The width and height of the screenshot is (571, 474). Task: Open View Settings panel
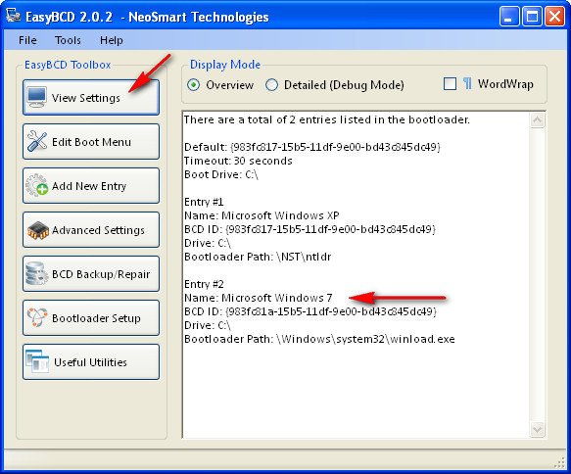coord(91,98)
